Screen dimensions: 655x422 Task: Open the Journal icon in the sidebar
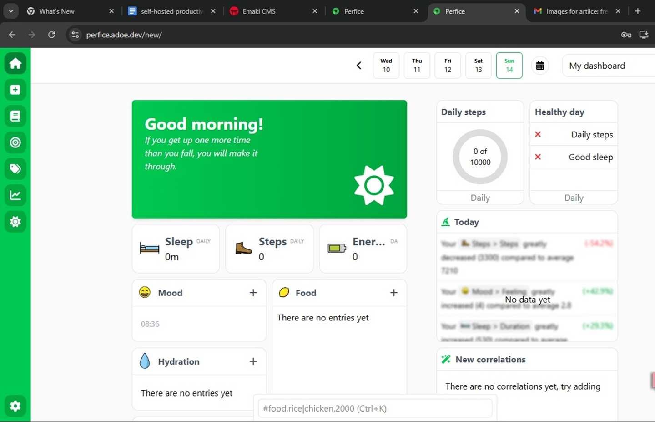(x=15, y=116)
